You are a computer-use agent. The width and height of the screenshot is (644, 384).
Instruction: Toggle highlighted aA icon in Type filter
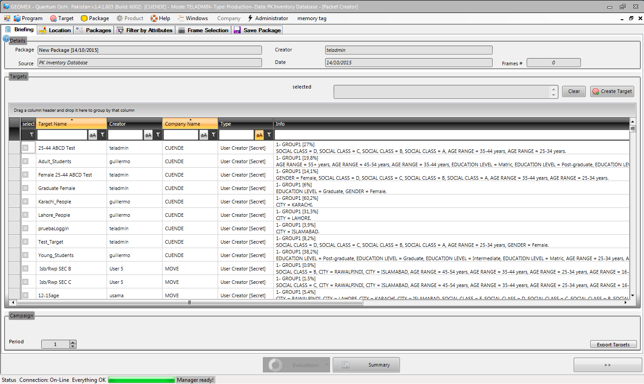coord(259,135)
